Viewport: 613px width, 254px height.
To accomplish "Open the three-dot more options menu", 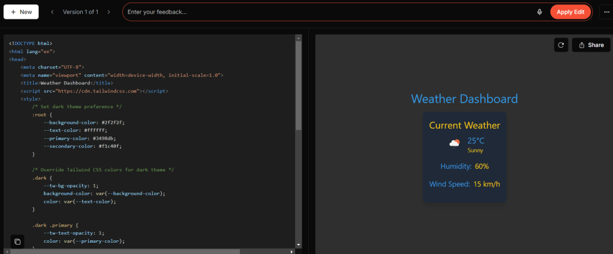I will point(604,12).
